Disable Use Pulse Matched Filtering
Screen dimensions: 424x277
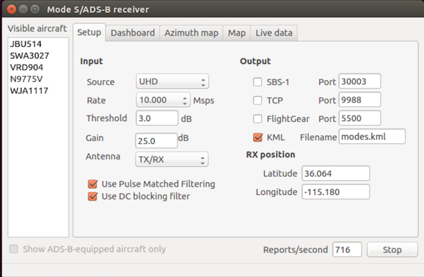coord(93,184)
